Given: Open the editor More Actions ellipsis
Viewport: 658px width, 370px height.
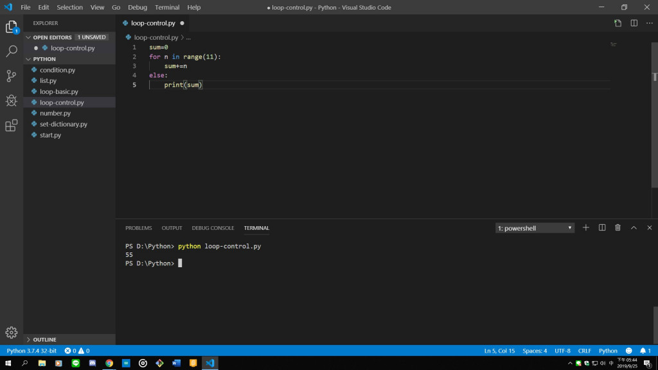Looking at the screenshot, I should point(649,23).
